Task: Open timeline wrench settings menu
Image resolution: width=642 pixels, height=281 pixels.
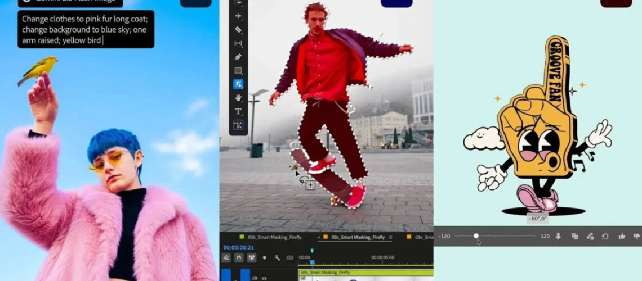Action: [x=277, y=258]
